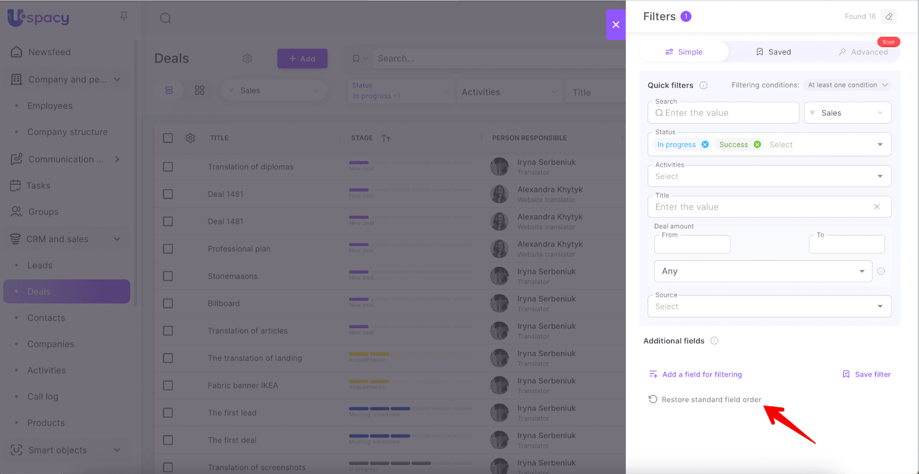This screenshot has width=919, height=474.
Task: Click the Quick filters info icon
Action: coord(703,86)
